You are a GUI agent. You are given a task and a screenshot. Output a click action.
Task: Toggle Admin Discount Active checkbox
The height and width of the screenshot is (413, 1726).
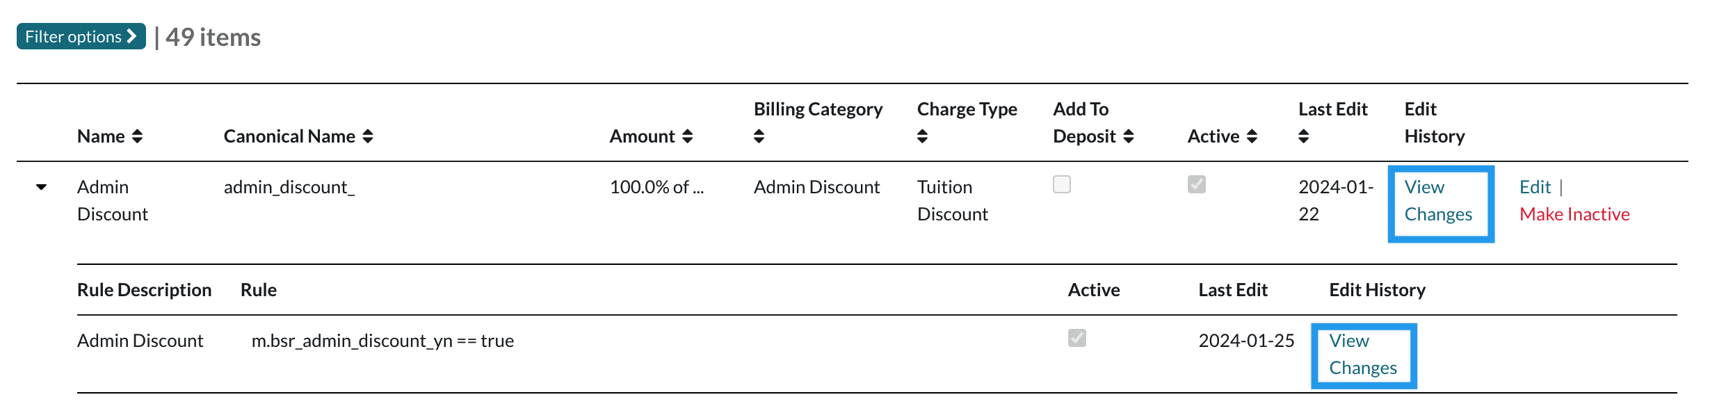(x=1196, y=185)
